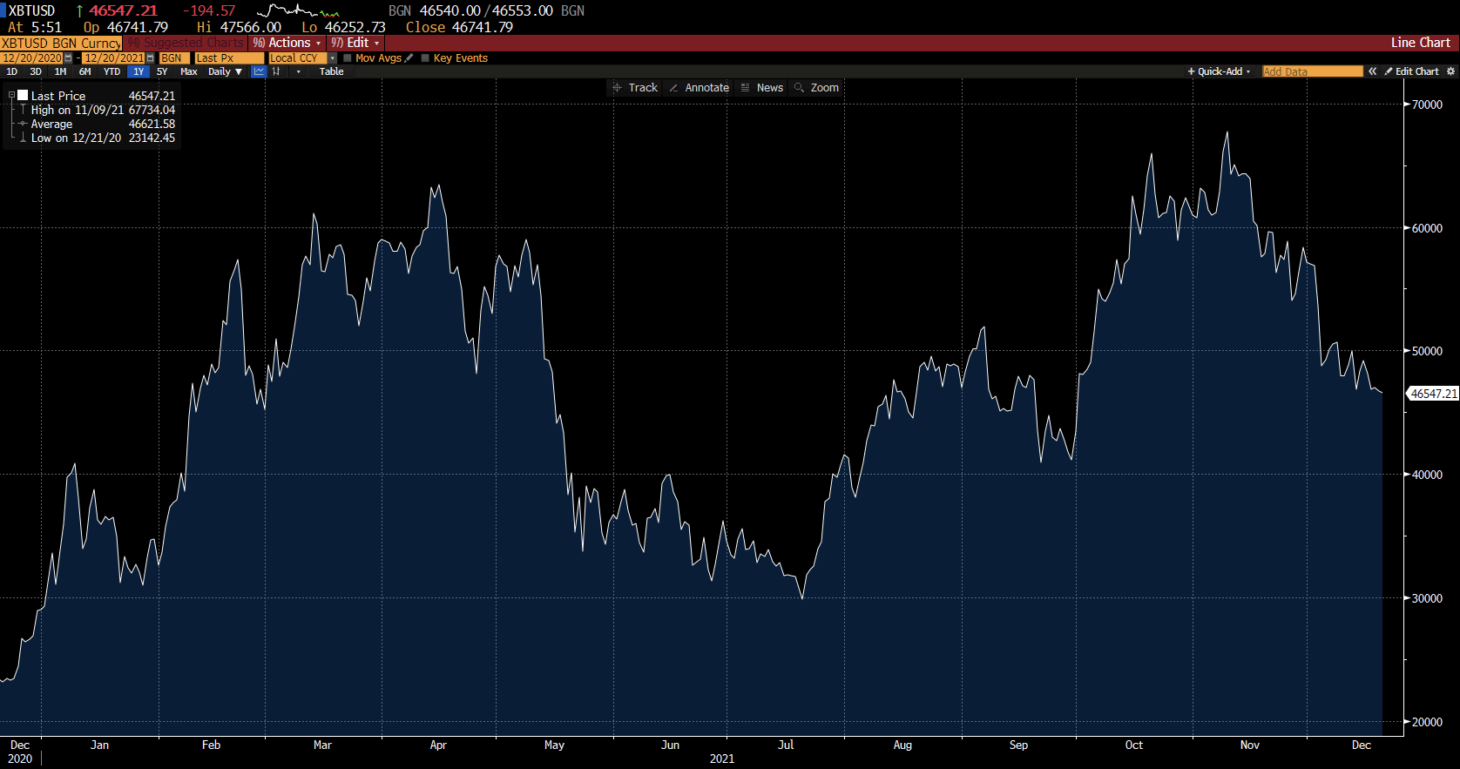Collapse the Last Price legend tree
Viewport: 1460px width, 769px height.
pos(11,95)
